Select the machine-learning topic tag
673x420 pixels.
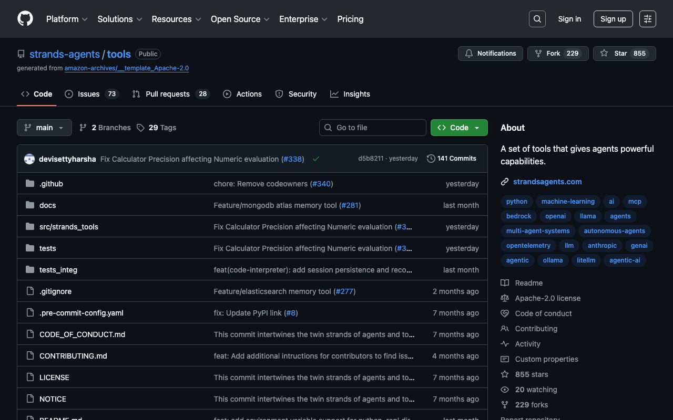pyautogui.click(x=568, y=202)
